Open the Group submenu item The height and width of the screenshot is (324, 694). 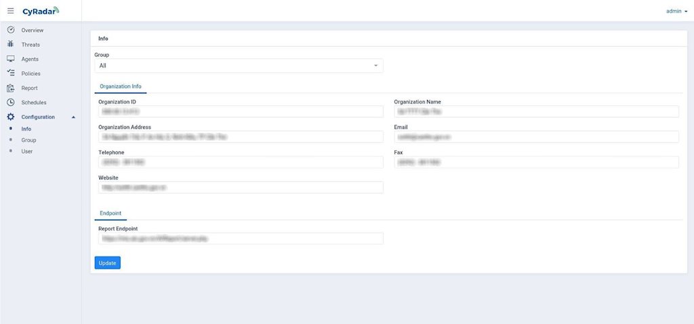coord(28,140)
